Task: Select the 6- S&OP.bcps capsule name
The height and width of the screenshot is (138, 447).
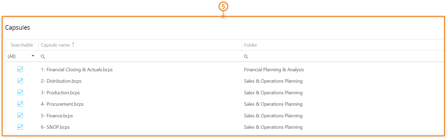Action: (55, 127)
